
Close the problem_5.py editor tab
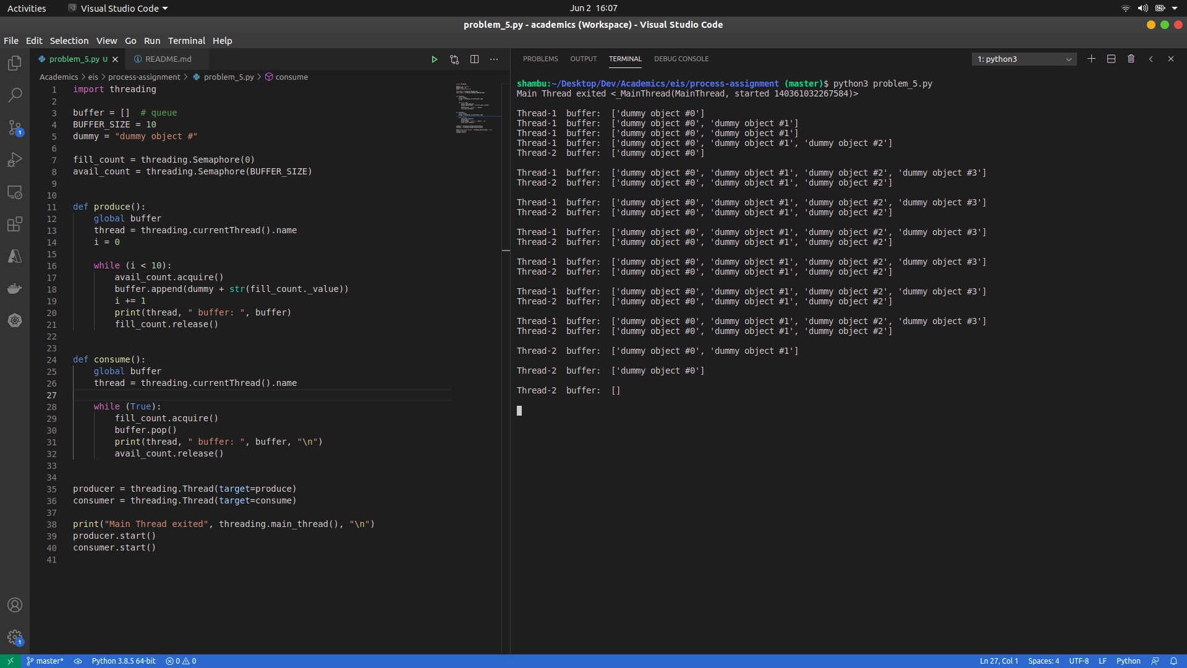click(115, 59)
